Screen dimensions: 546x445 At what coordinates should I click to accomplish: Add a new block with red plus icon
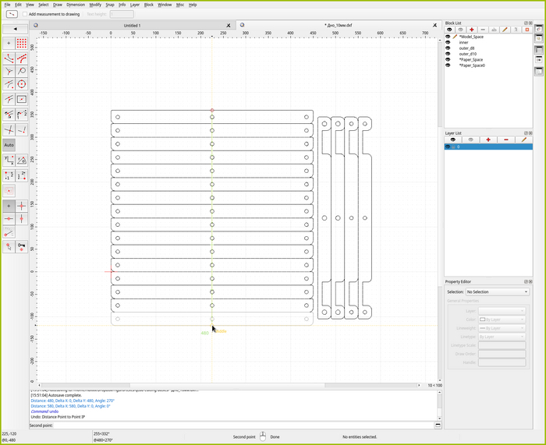(x=471, y=30)
